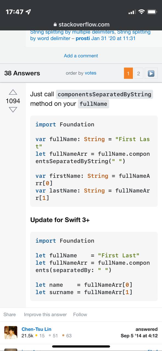162x351 pixels.
Task: Tap the Wi-Fi status icon
Action: [141, 12]
